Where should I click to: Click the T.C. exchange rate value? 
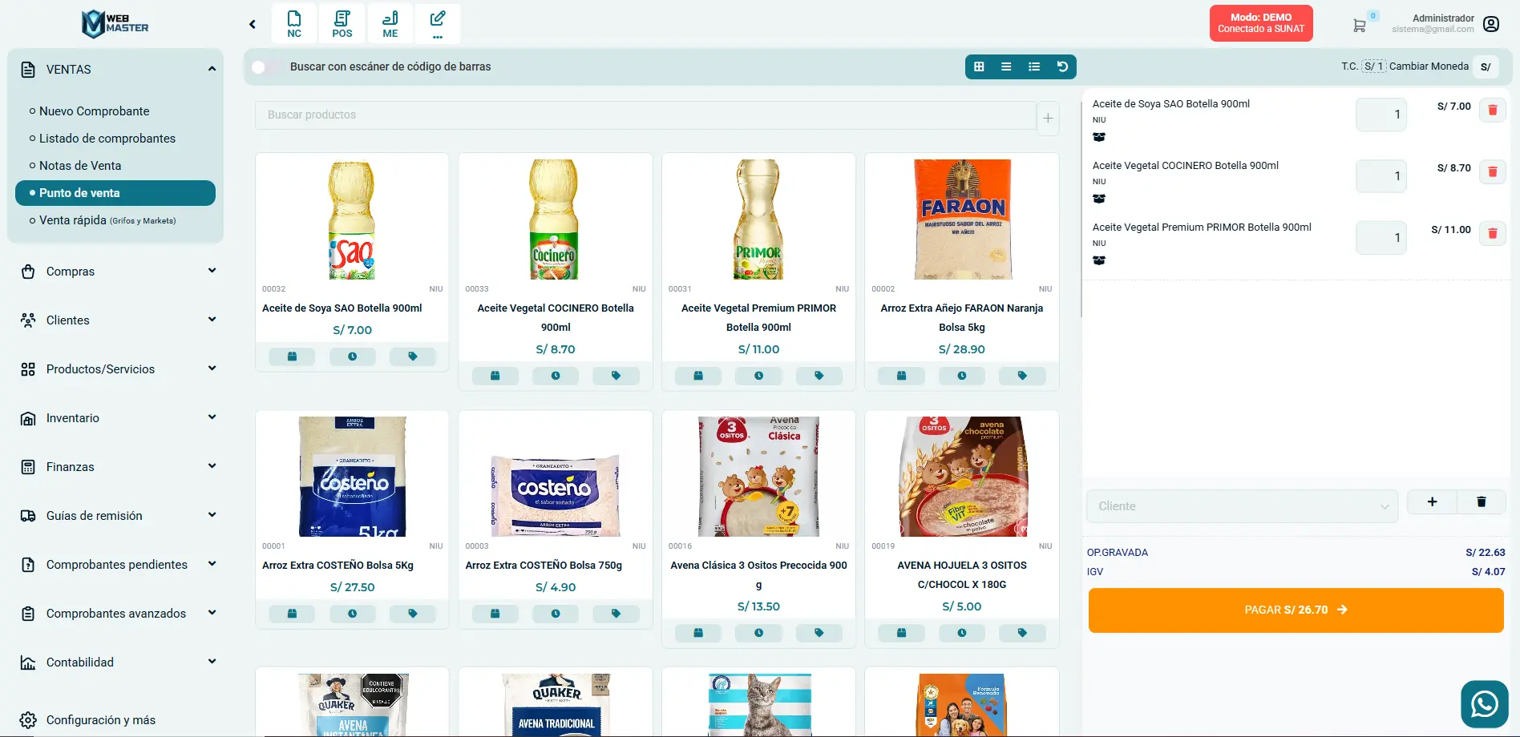[x=1374, y=66]
